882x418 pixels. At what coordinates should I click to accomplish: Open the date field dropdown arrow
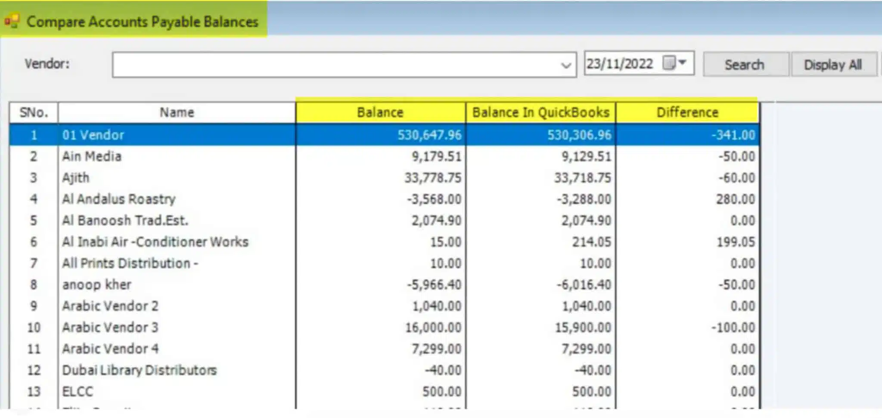[x=683, y=63]
